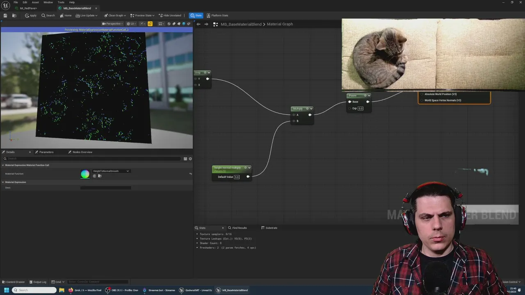Open the Details property matrix grid icon
The image size is (525, 295).
point(185,159)
